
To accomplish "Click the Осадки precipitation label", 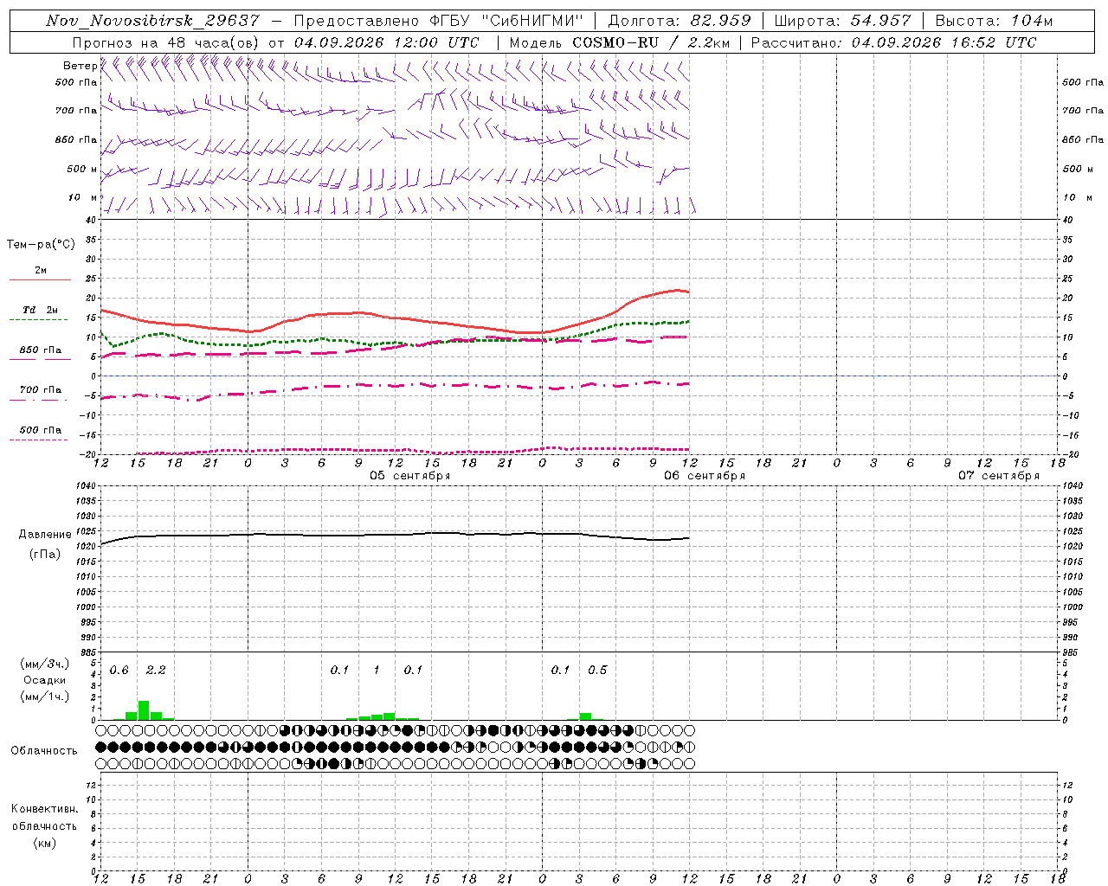I will (44, 680).
